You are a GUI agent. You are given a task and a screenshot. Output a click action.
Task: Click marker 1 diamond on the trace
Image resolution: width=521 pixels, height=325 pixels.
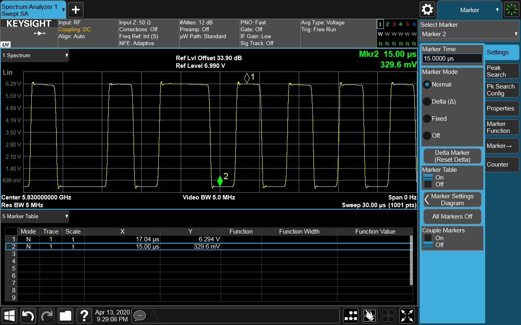coord(247,78)
